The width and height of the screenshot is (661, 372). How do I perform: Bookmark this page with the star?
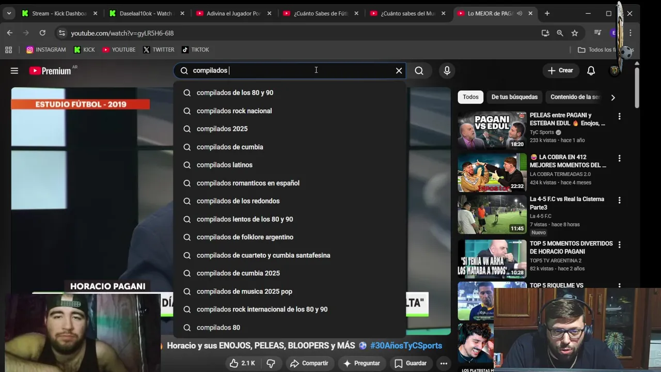575,33
